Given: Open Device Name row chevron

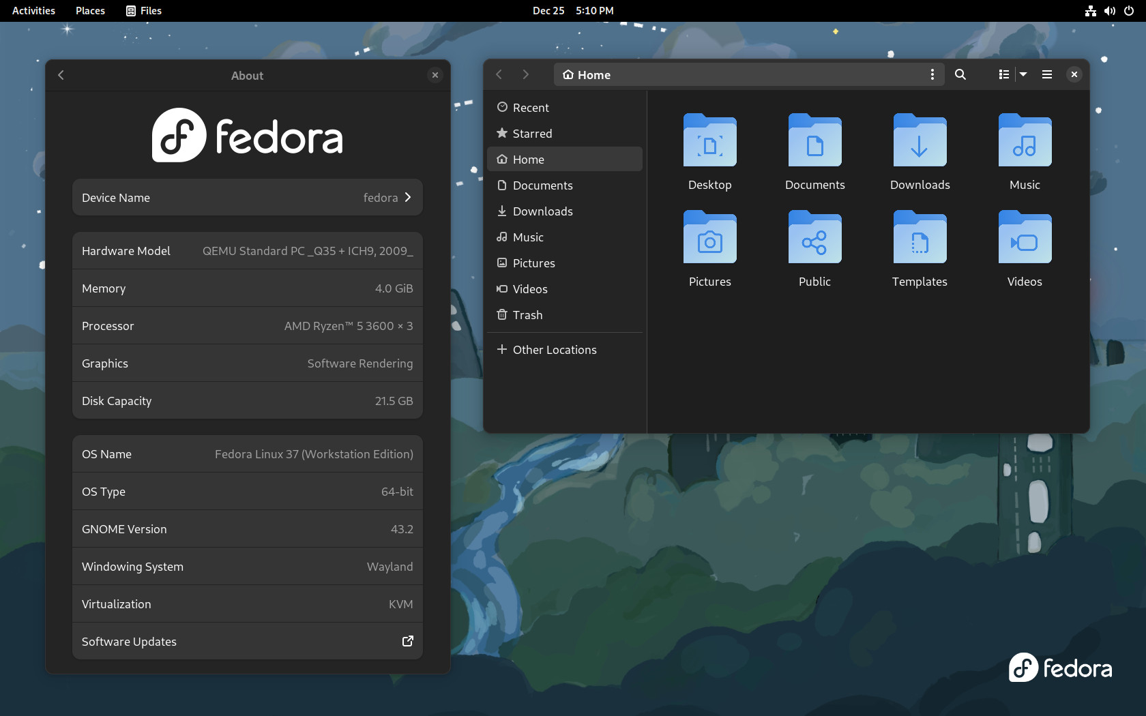Looking at the screenshot, I should (x=407, y=197).
